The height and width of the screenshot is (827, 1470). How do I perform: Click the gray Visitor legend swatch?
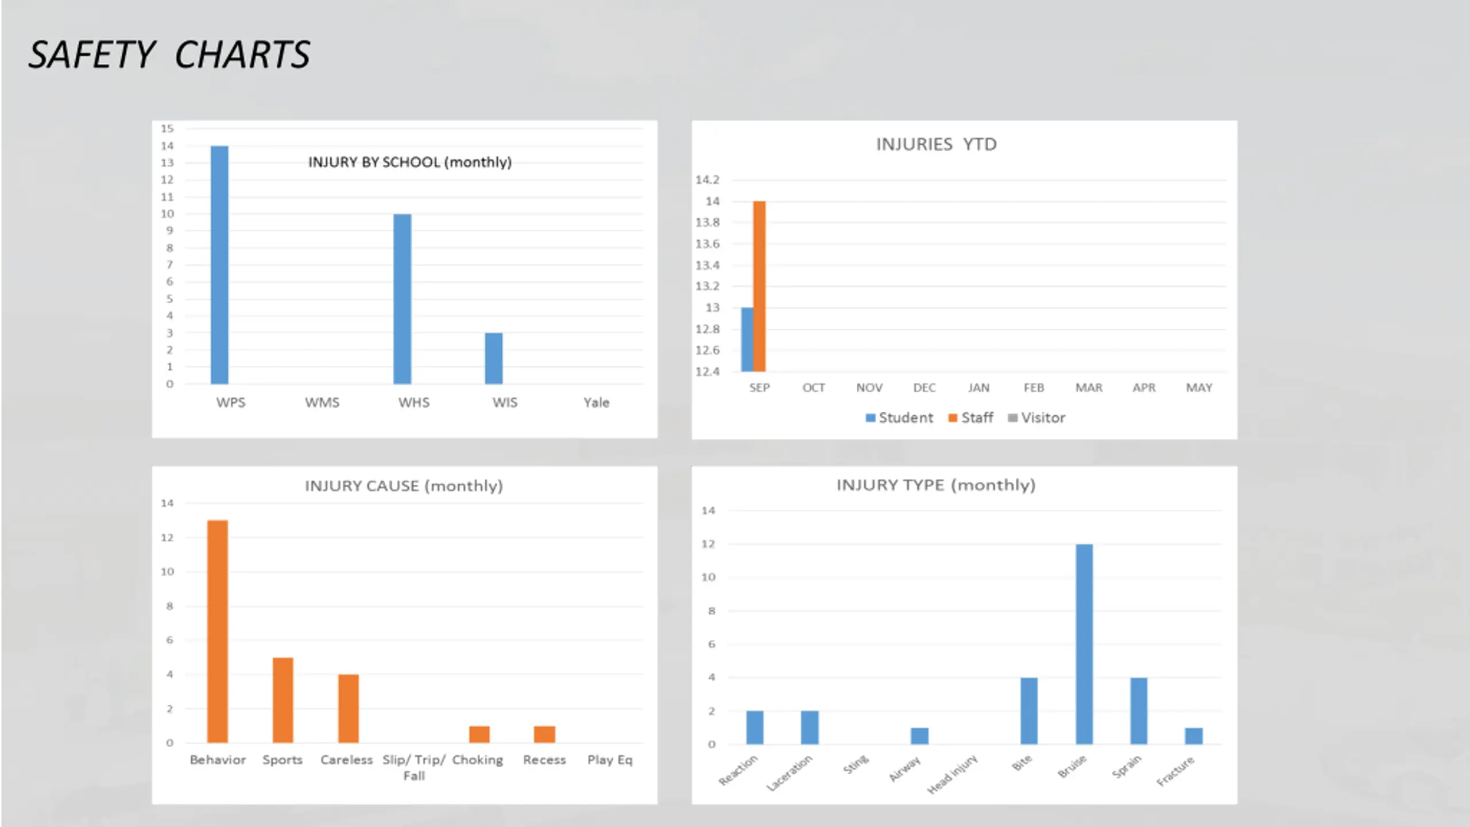tap(1012, 418)
